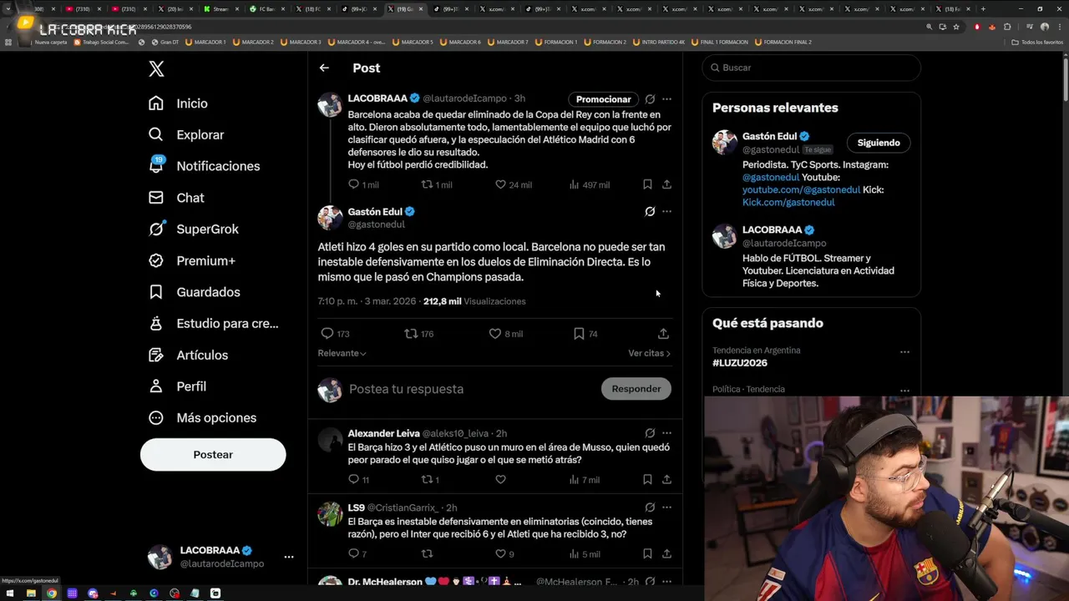The height and width of the screenshot is (601, 1069).
Task: Open Kick.com/gastonedul link
Action: pos(788,202)
